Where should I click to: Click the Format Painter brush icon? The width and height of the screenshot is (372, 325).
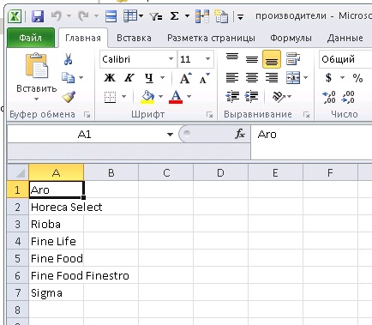coord(69,97)
